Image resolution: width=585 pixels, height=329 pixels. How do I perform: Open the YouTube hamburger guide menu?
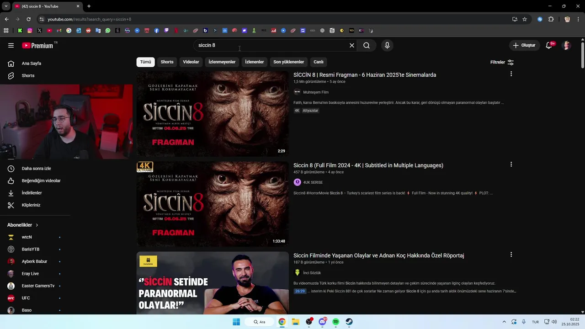point(11,45)
